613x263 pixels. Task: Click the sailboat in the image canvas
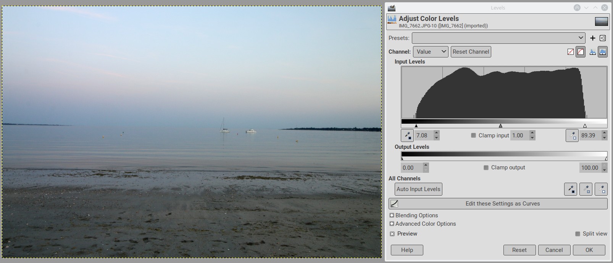[224, 126]
